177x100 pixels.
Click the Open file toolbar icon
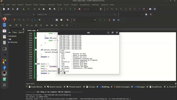pos(8,9)
